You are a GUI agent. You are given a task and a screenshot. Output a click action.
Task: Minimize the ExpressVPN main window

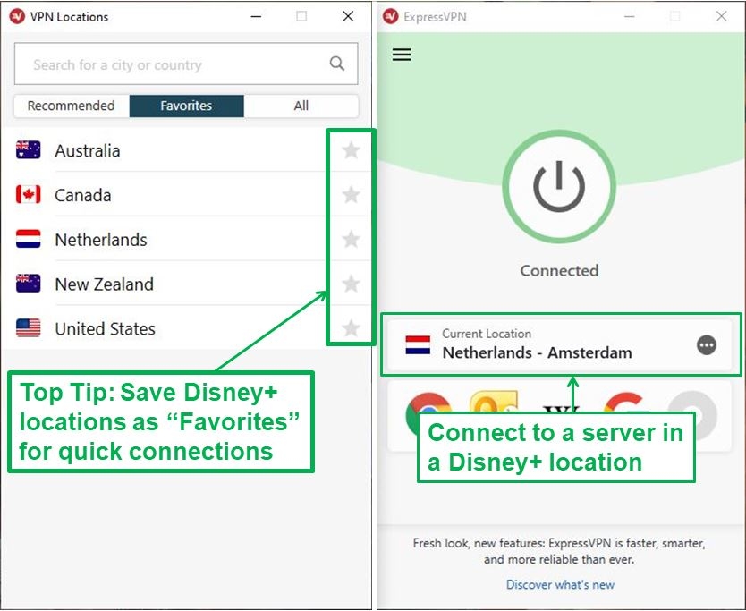pos(630,17)
